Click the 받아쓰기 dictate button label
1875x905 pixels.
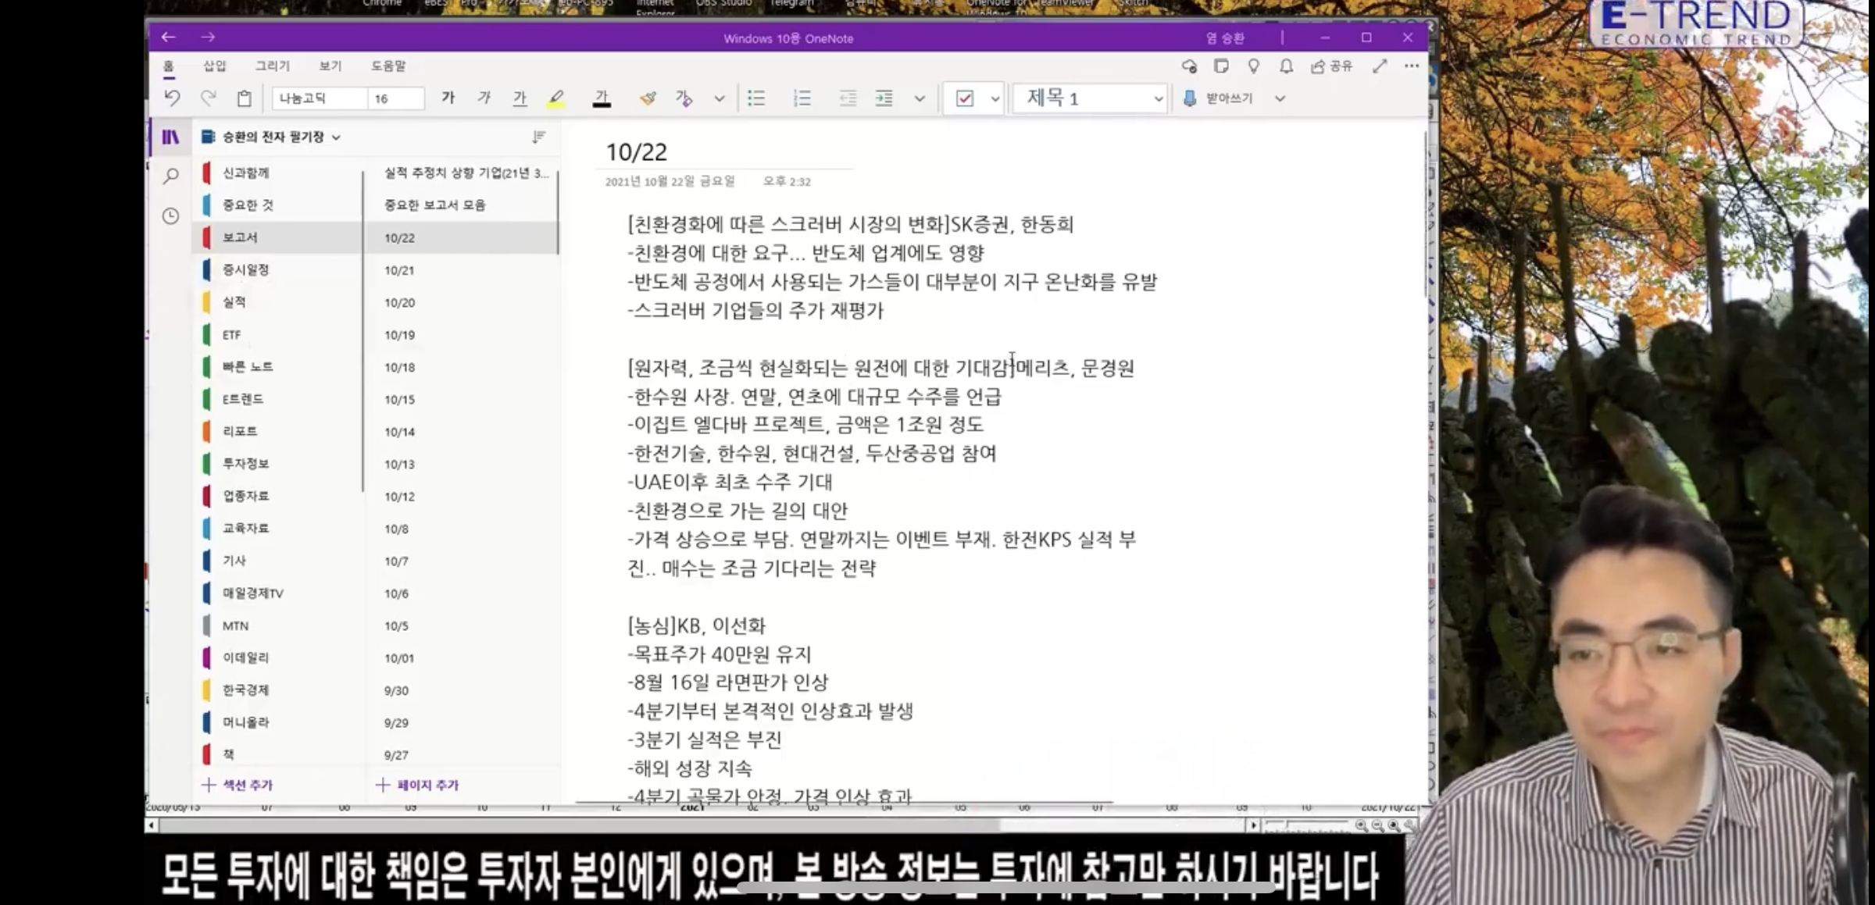(x=1229, y=98)
